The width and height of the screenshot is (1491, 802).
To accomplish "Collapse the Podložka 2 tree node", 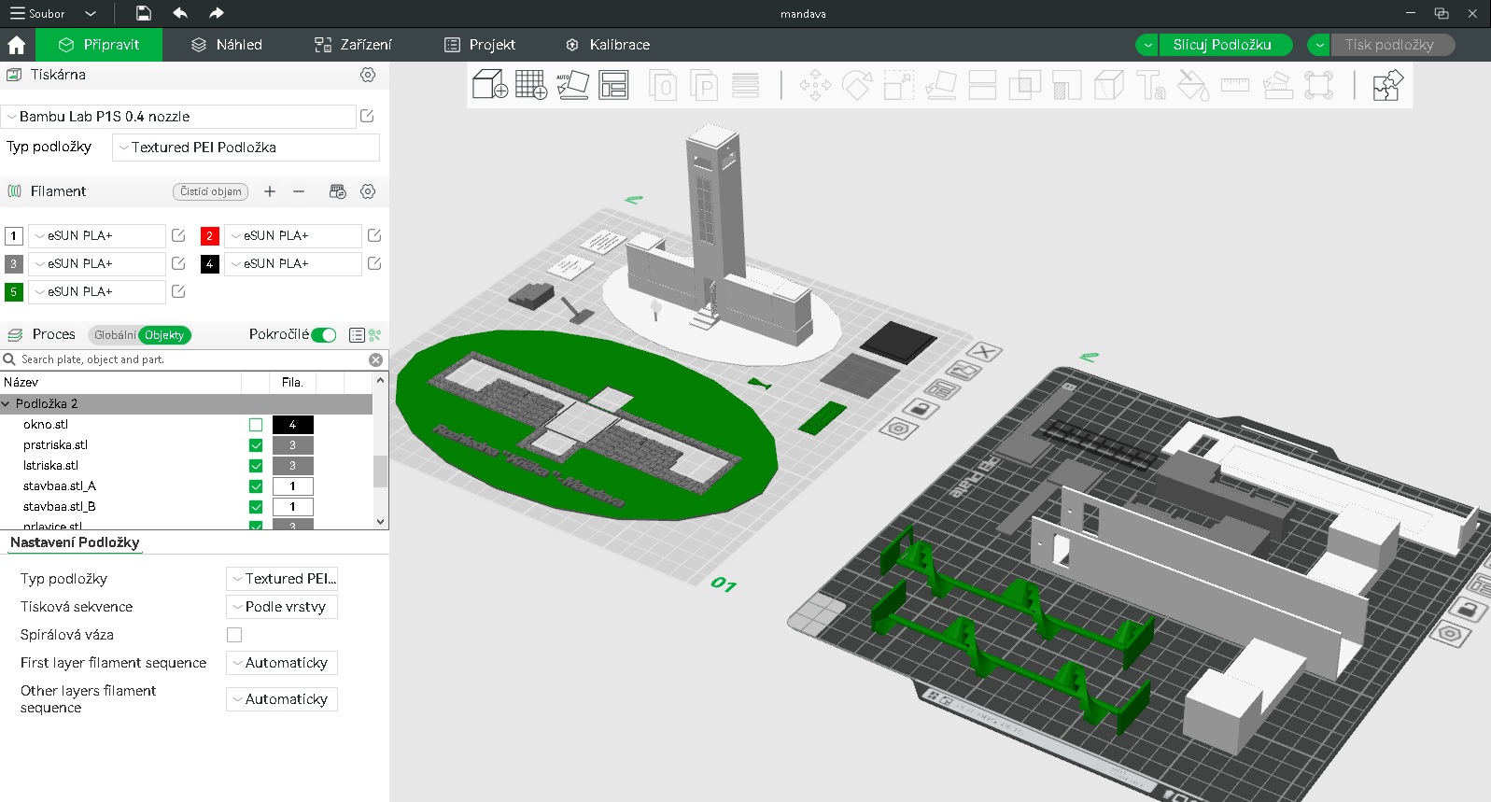I will pyautogui.click(x=7, y=404).
